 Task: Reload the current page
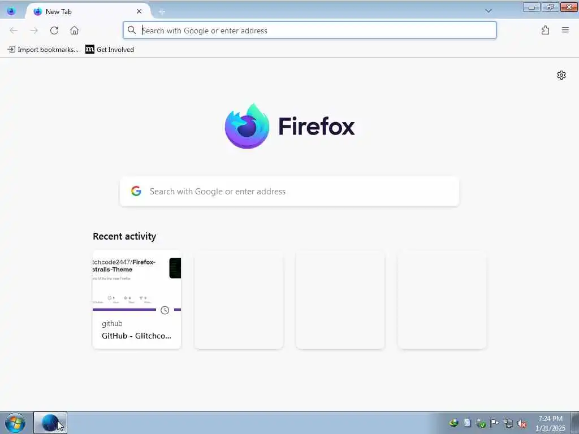54,31
